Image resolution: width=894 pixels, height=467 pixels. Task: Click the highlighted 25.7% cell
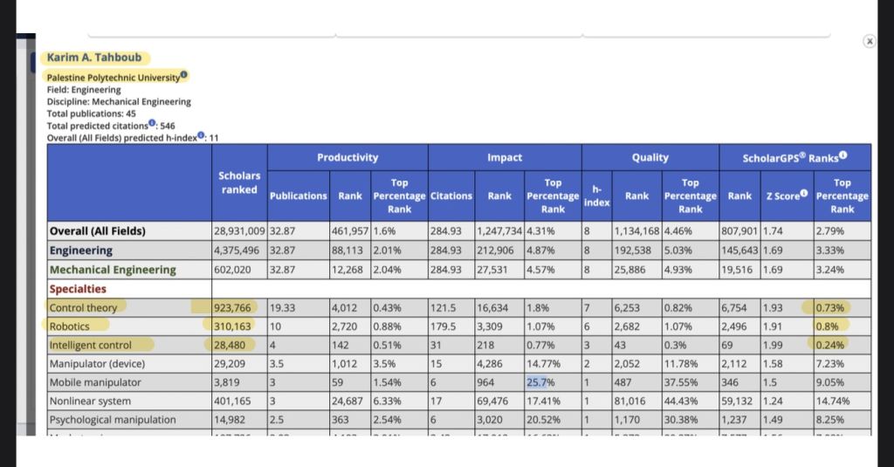pos(540,382)
